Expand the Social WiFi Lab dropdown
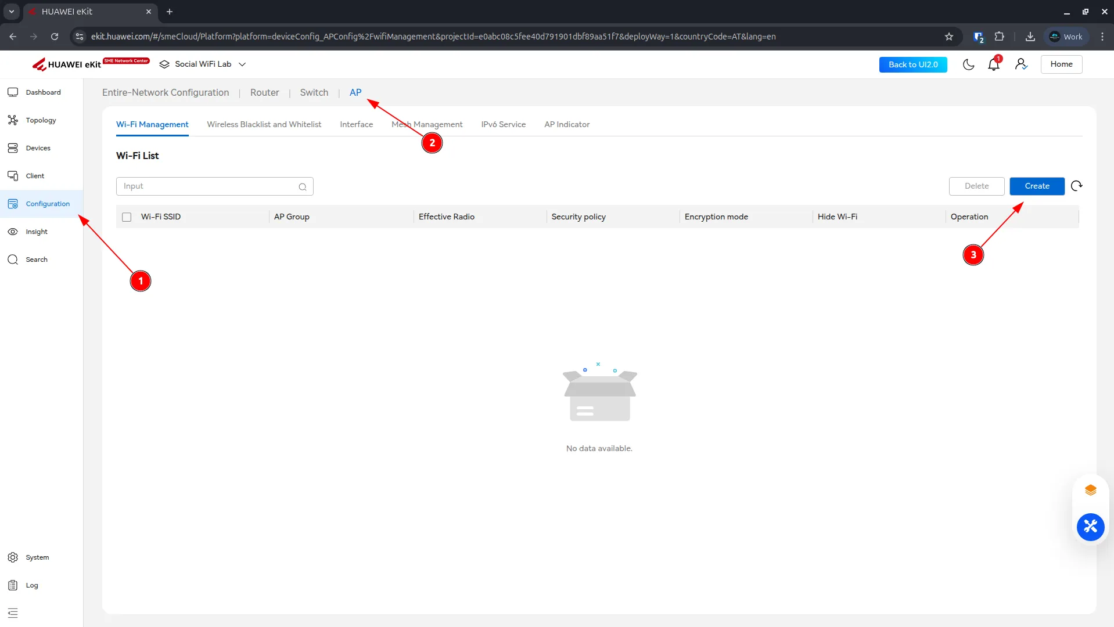 click(x=242, y=64)
